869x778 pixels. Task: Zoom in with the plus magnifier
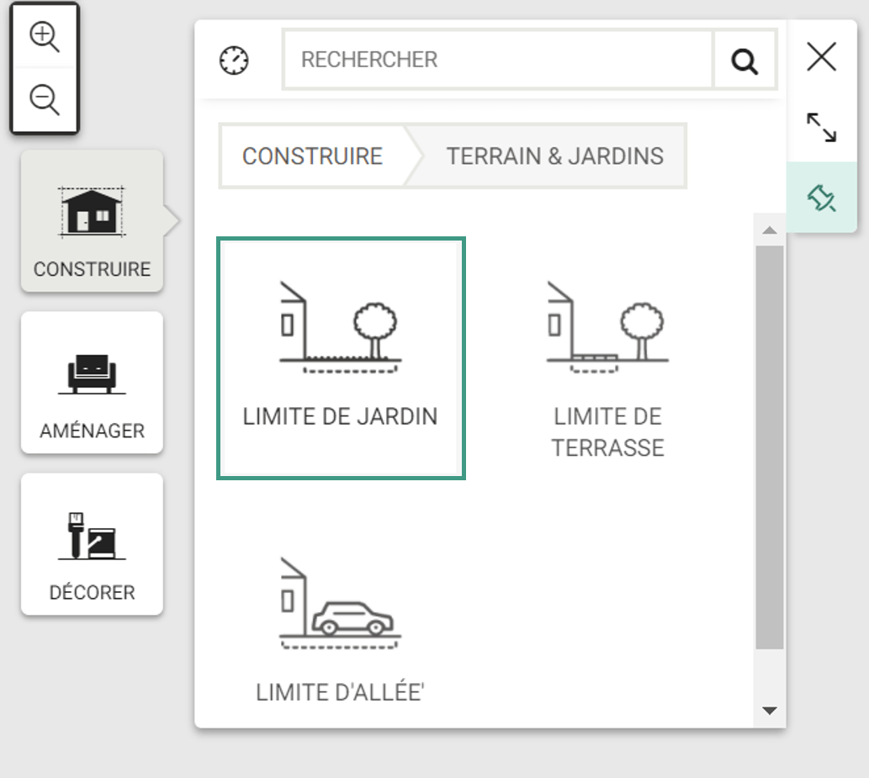(45, 36)
